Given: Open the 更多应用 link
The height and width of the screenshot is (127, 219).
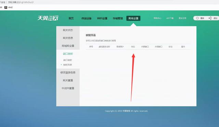Looking at the screenshot, I should pos(182,18).
